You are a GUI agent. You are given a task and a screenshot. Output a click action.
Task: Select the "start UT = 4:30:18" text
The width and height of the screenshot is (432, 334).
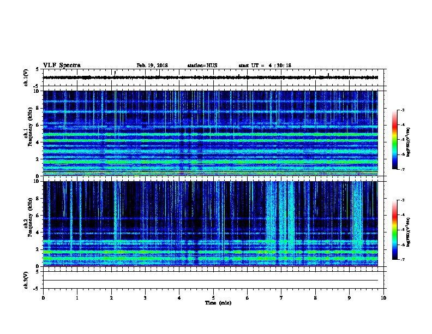[x=265, y=65]
